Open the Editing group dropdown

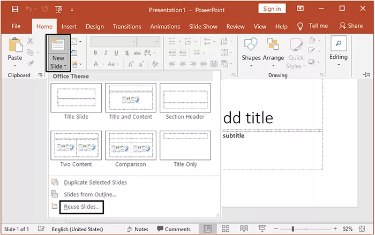[339, 51]
